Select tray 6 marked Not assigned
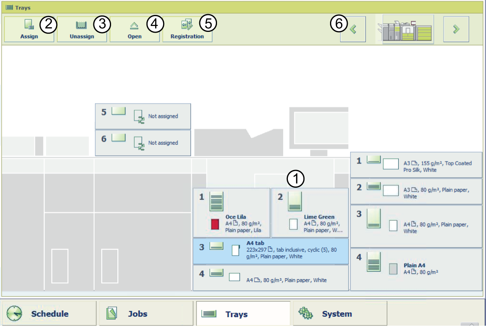 click(143, 143)
